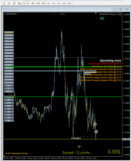Click on-chart D1 timeframe button

[x=9, y=115]
